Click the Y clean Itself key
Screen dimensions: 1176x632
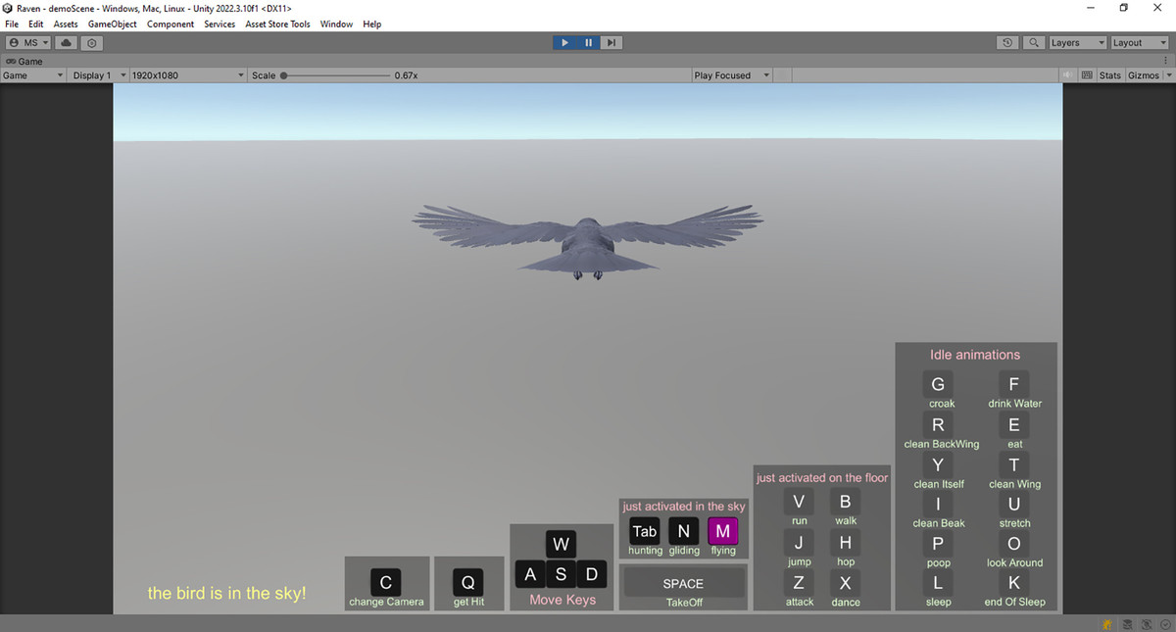tap(938, 465)
